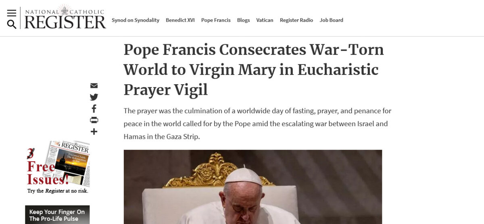The height and width of the screenshot is (224, 484).
Task: Click 'Try the Register at no risk' text
Action: tap(58, 191)
